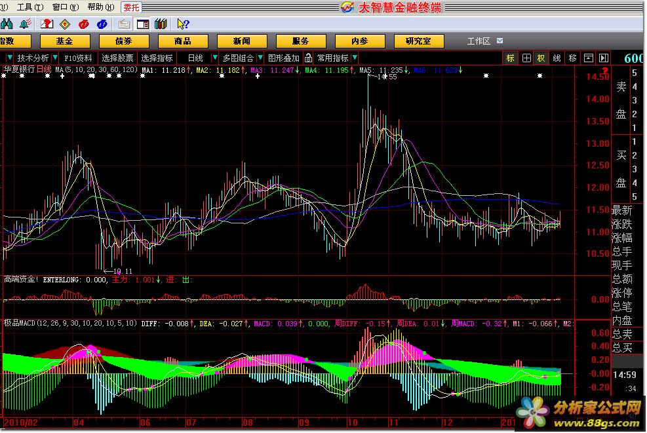The image size is (647, 433).
Task: Click the blue info circle icon
Action: 102,24
